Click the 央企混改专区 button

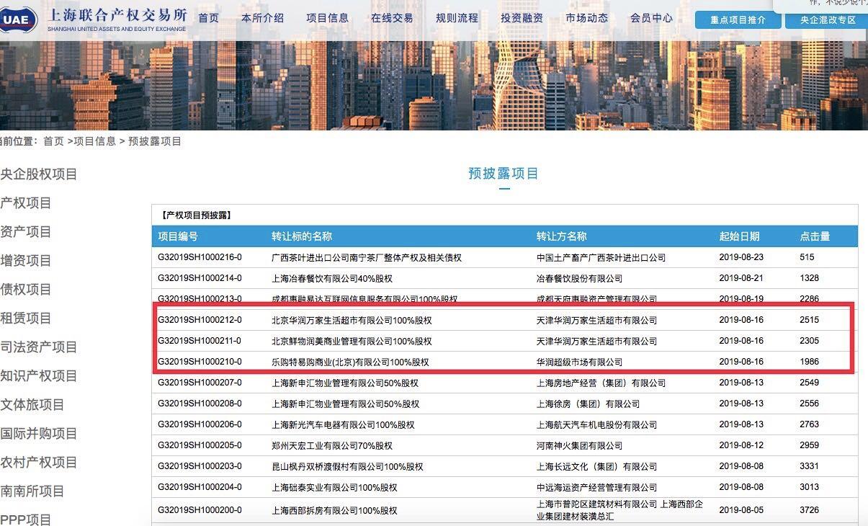pyautogui.click(x=828, y=20)
